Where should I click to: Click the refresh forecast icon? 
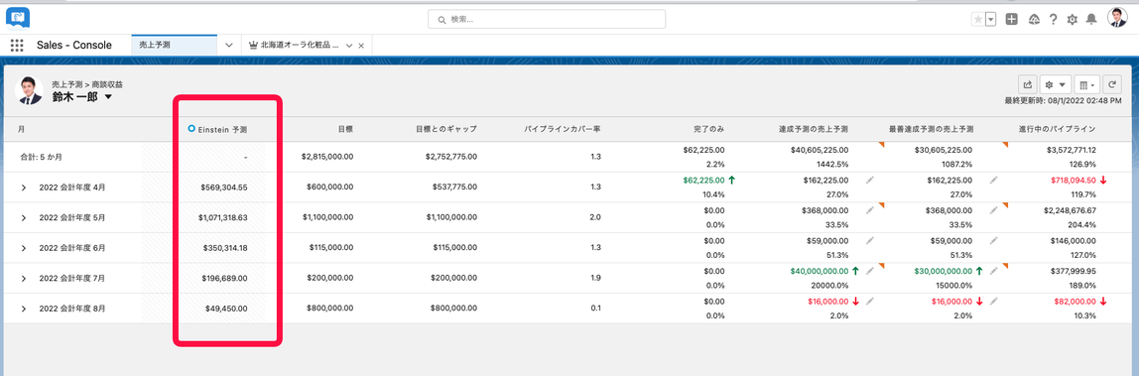point(1113,83)
